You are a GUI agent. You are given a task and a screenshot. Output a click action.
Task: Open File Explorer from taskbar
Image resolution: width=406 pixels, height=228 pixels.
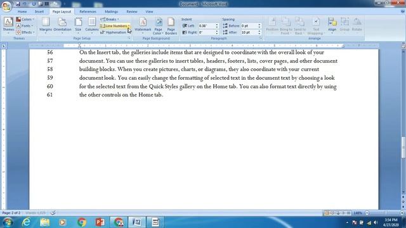[x=45, y=222]
